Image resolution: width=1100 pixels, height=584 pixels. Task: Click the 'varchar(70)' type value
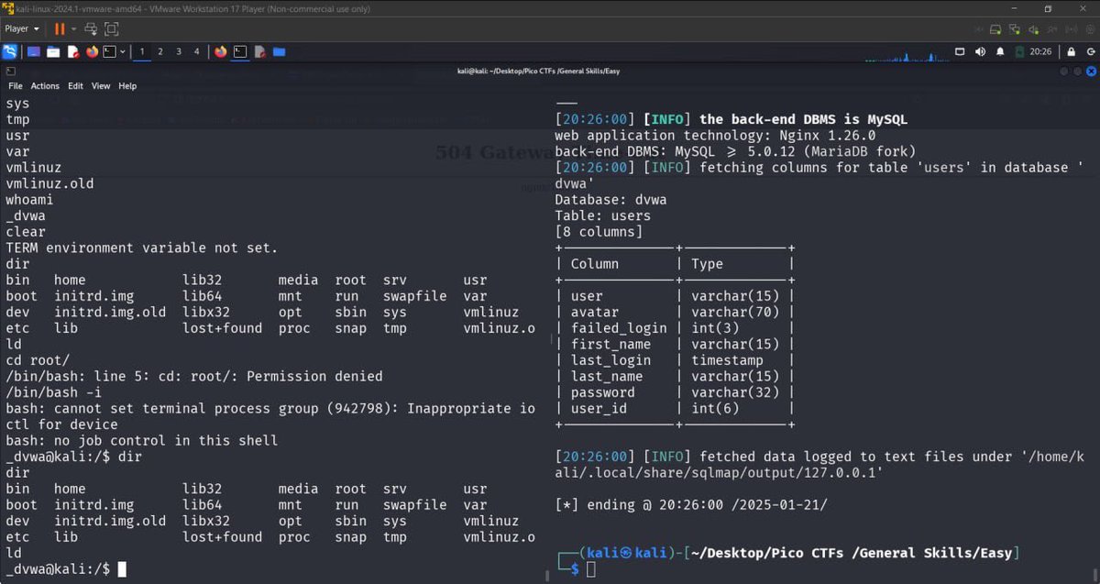click(735, 312)
